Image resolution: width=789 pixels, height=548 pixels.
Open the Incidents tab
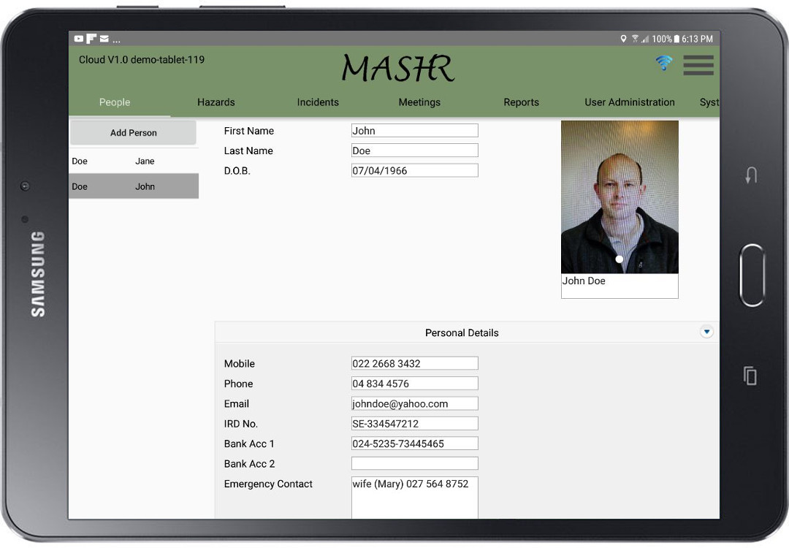318,102
